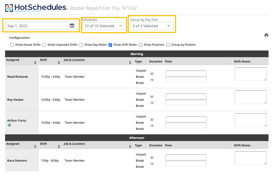Click the Morning section header
Viewport: 272px width, 176px height.
[137, 54]
